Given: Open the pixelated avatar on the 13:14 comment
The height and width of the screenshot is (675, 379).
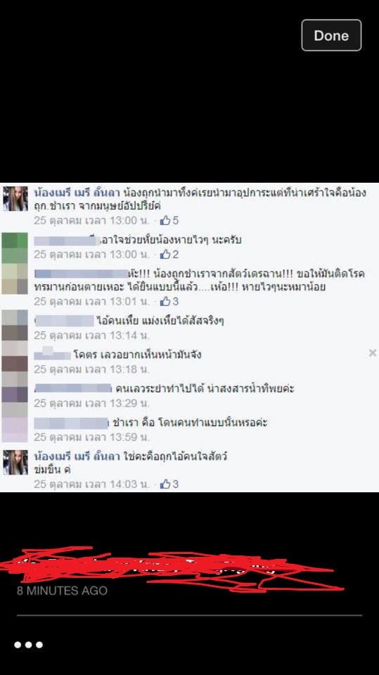Looking at the screenshot, I should tap(15, 325).
